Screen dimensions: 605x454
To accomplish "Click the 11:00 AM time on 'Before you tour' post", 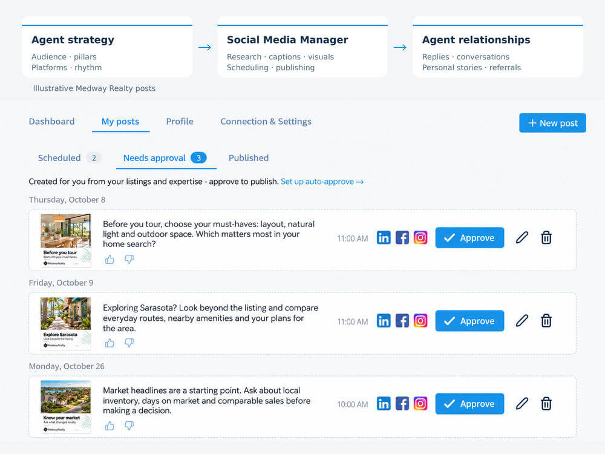I will click(x=353, y=239).
